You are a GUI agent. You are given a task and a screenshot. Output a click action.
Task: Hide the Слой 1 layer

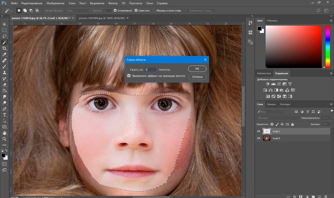tap(259, 131)
